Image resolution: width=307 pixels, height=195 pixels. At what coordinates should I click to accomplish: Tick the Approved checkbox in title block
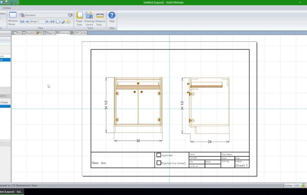tap(158, 155)
